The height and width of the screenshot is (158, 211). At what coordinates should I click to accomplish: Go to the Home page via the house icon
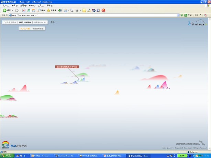point(34,10)
